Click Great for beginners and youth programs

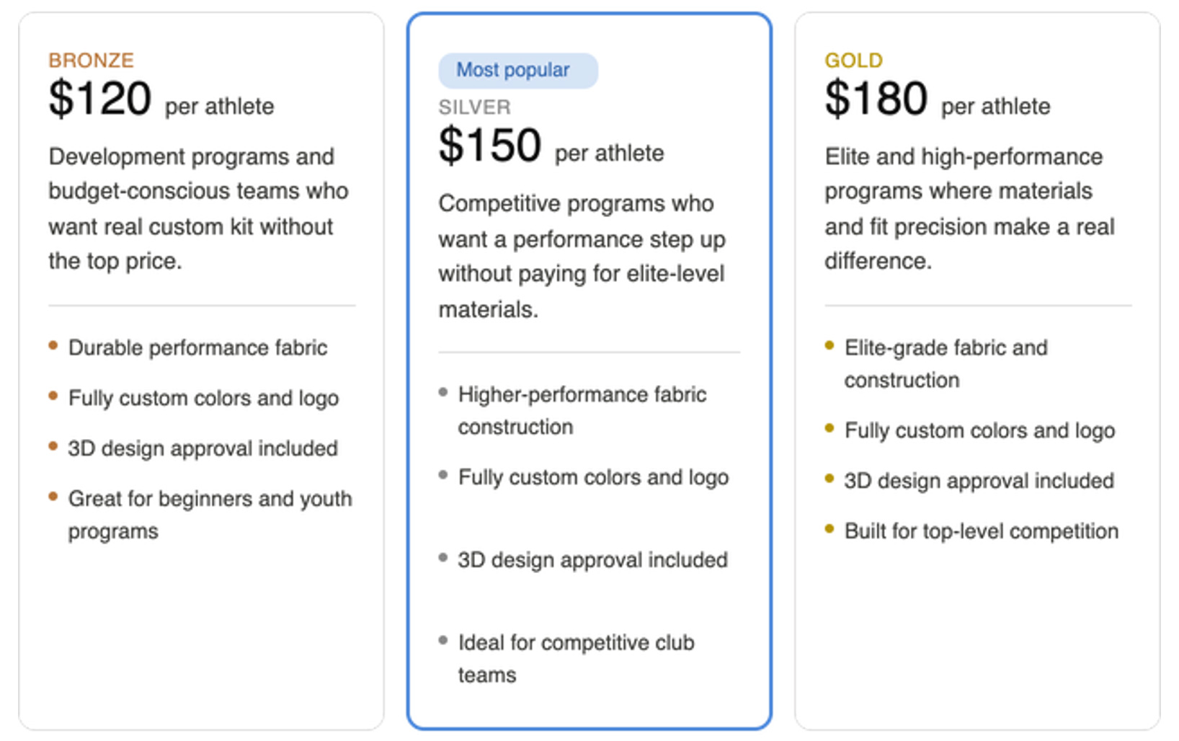pos(210,515)
